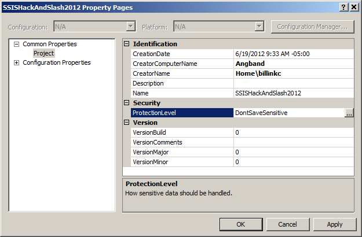
Task: Click the Name property label
Action: [140, 93]
